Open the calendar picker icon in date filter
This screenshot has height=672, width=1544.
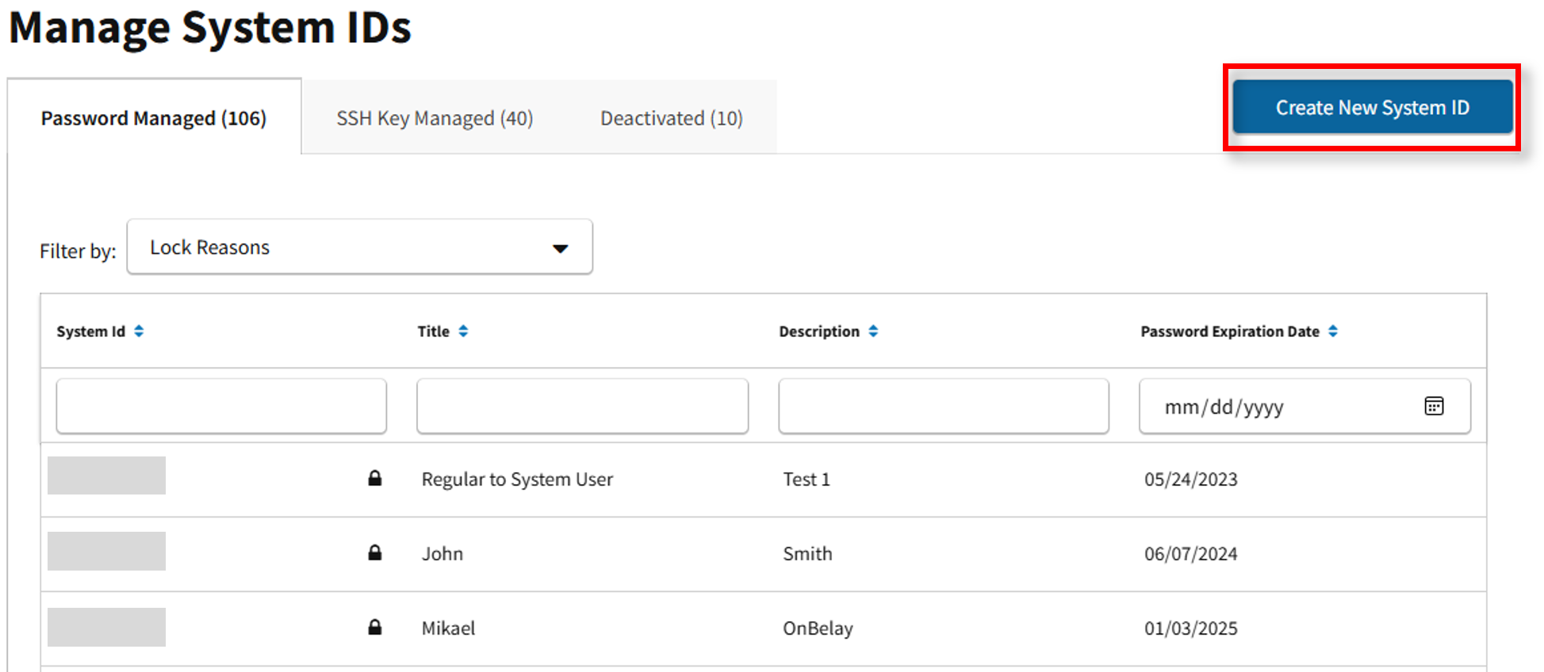[x=1434, y=407]
